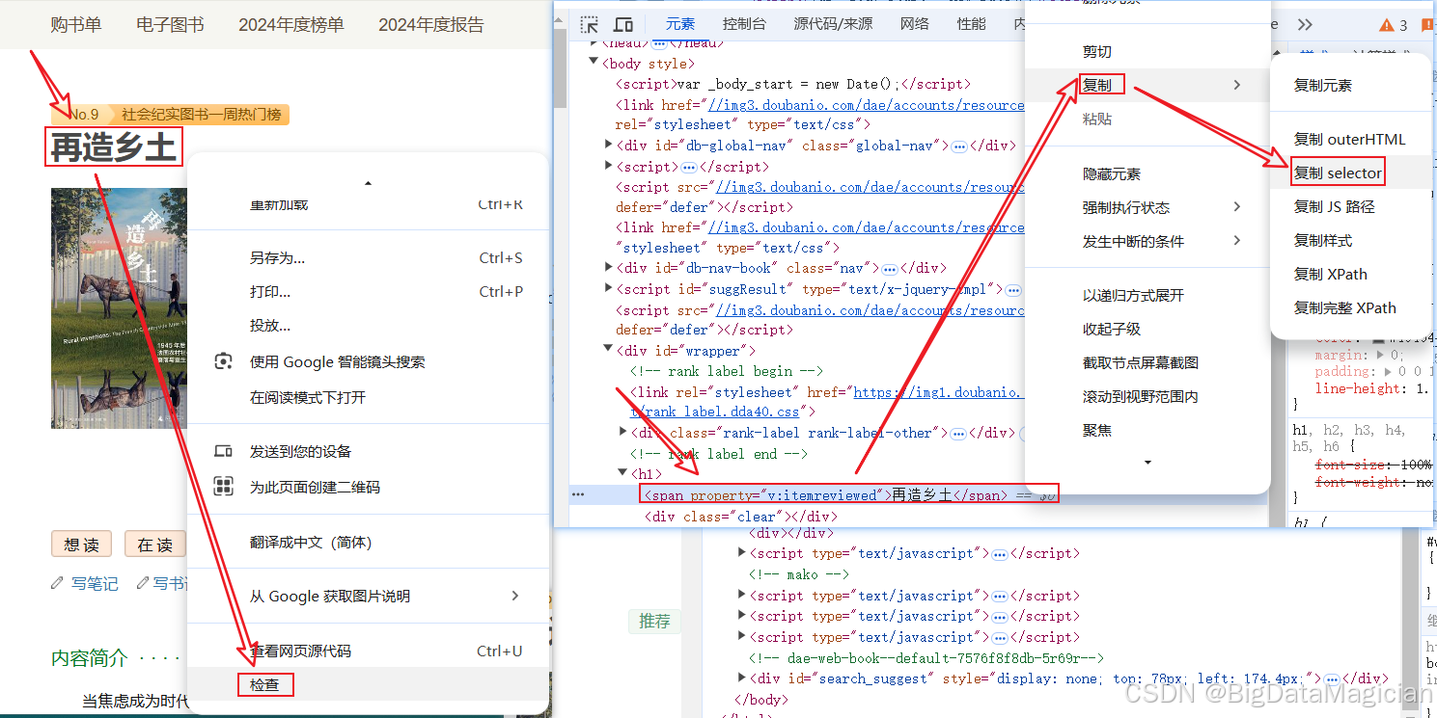This screenshot has height=718, width=1437.
Task: Open the 发生中断的条件 submenu arrow
Action: pyautogui.click(x=1237, y=241)
